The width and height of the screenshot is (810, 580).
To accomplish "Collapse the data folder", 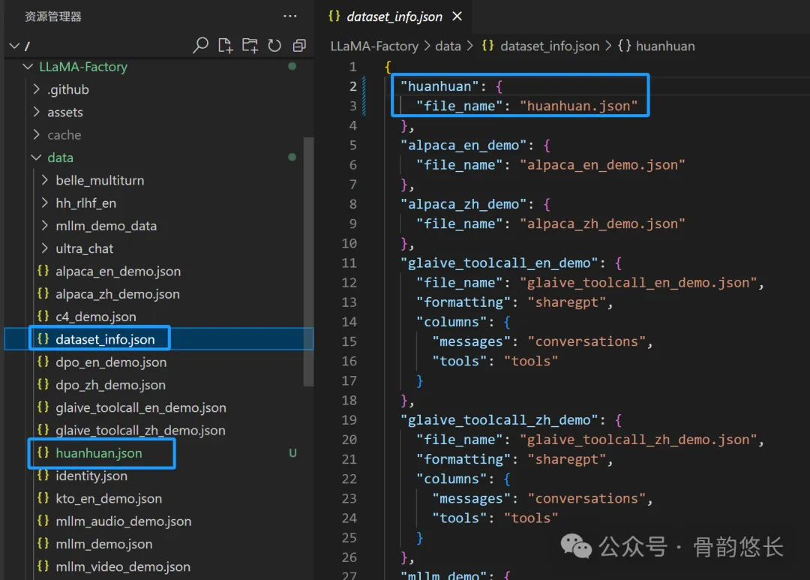I will coord(36,158).
